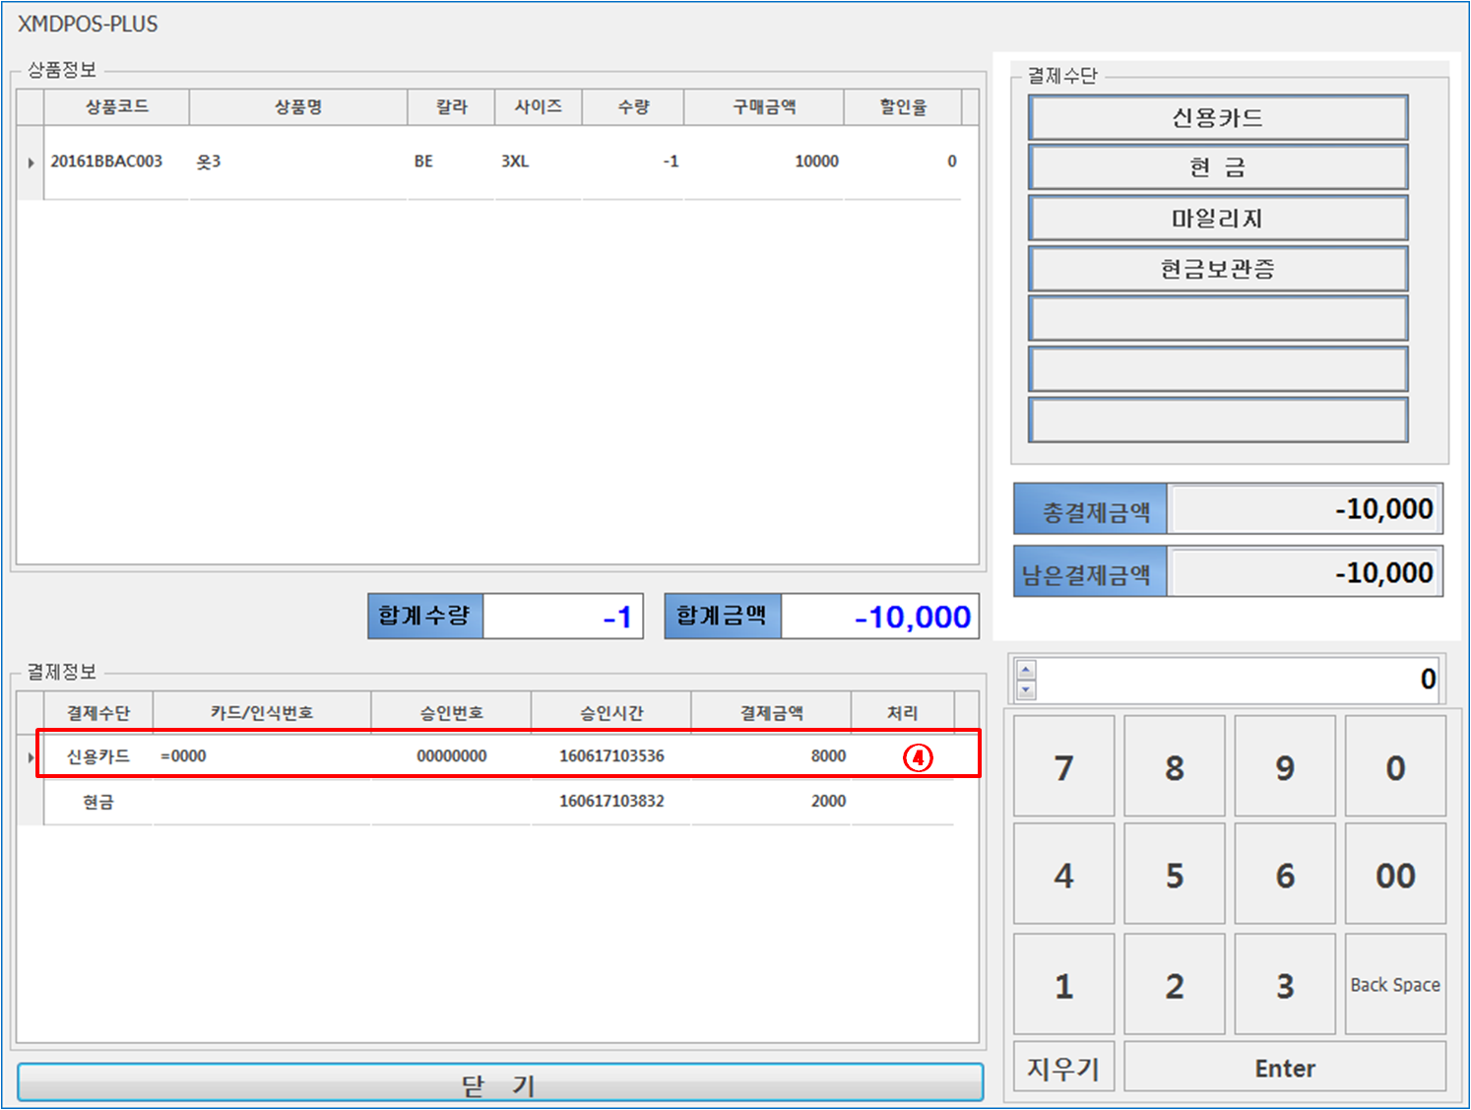
Task: Select the 신용카드 payment row
Action: coord(499,756)
